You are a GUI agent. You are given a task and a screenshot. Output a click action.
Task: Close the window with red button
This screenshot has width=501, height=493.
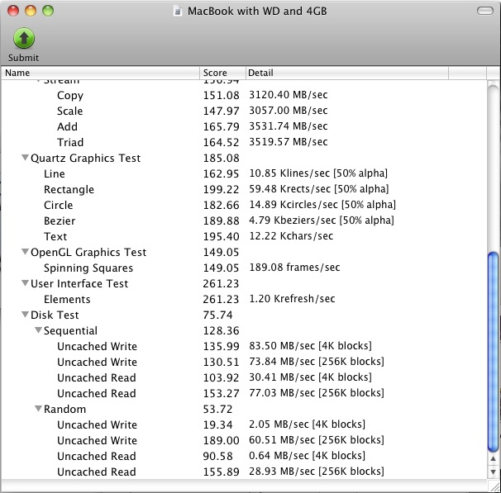[13, 11]
